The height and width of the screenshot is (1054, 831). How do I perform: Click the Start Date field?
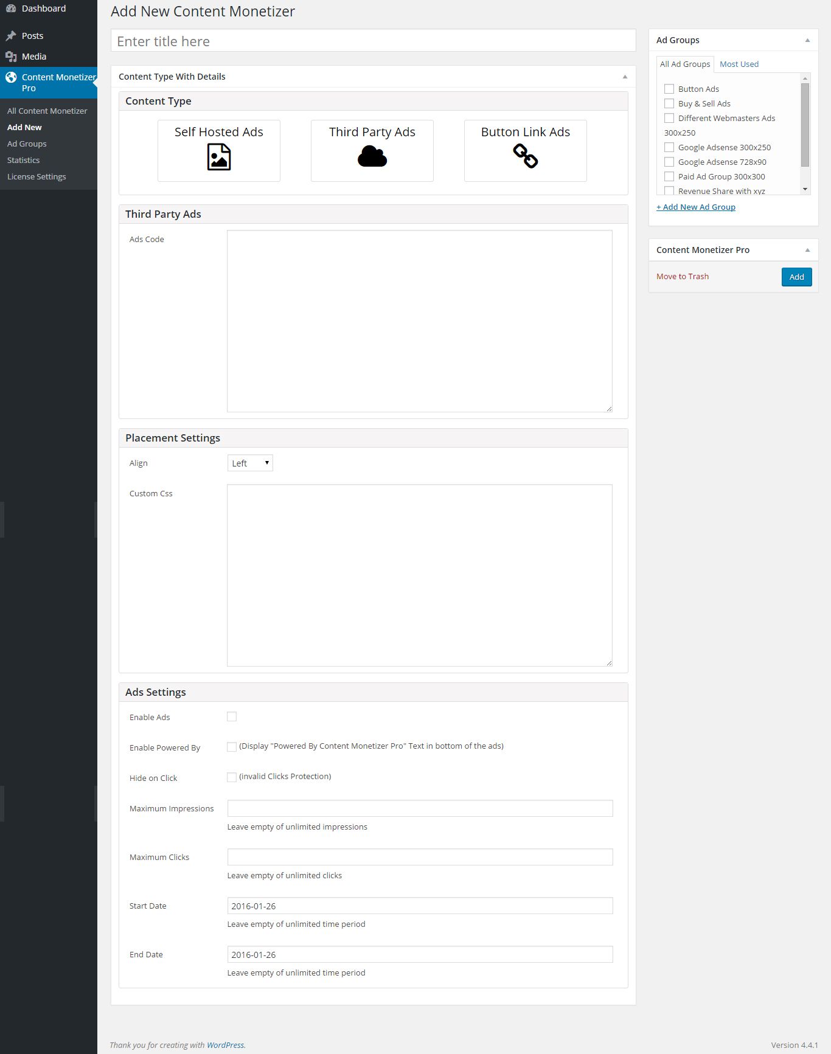(420, 906)
